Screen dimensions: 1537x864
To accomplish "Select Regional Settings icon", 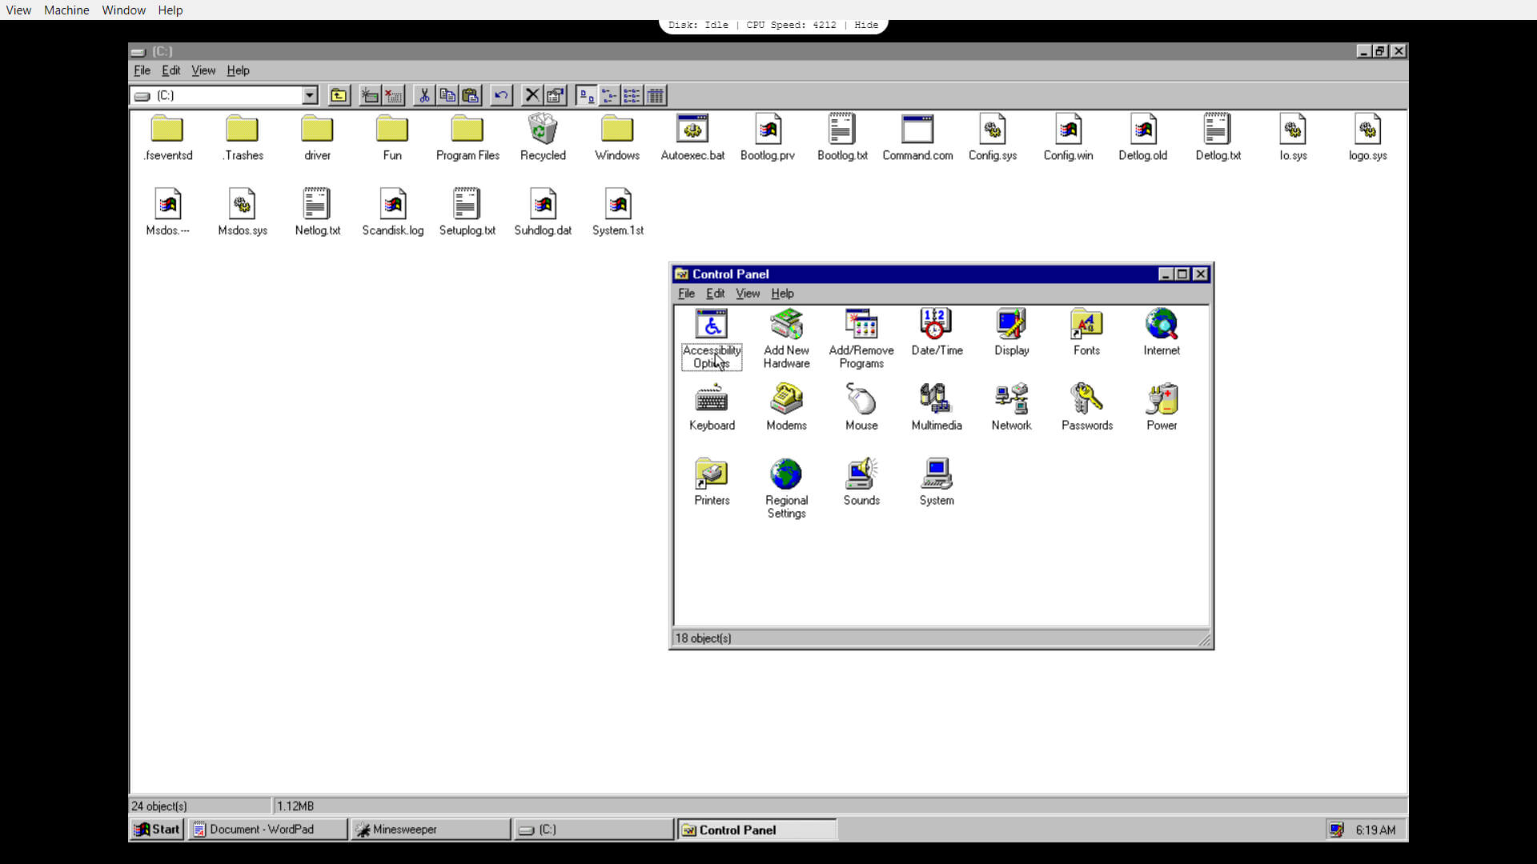I will [x=786, y=489].
